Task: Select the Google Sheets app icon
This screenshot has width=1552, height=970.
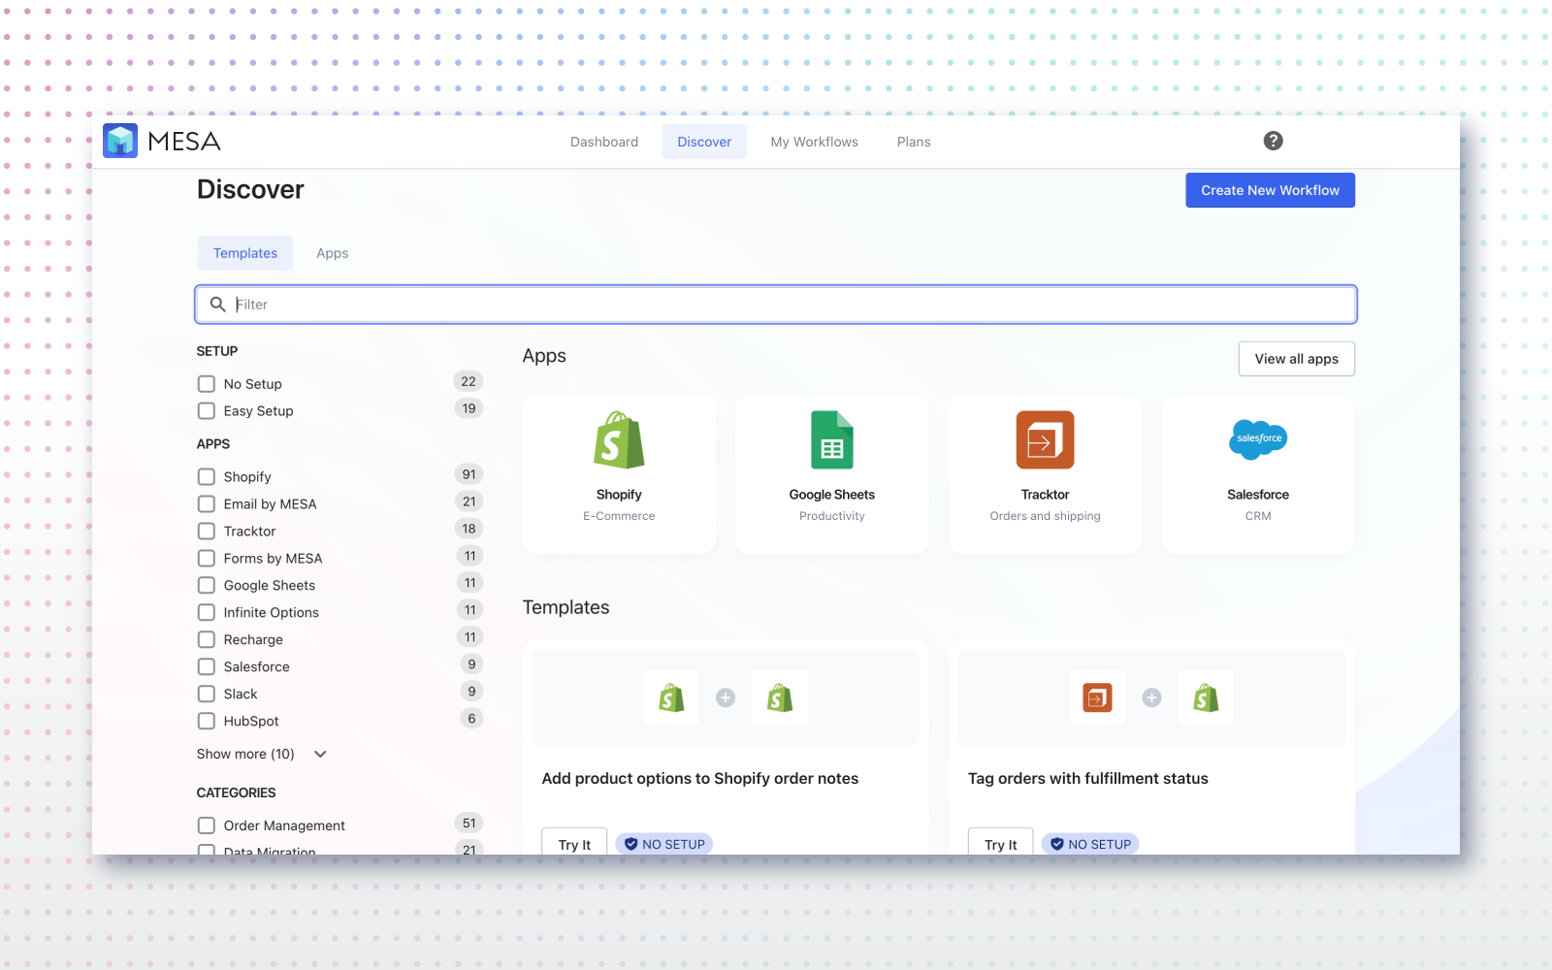Action: (x=831, y=441)
